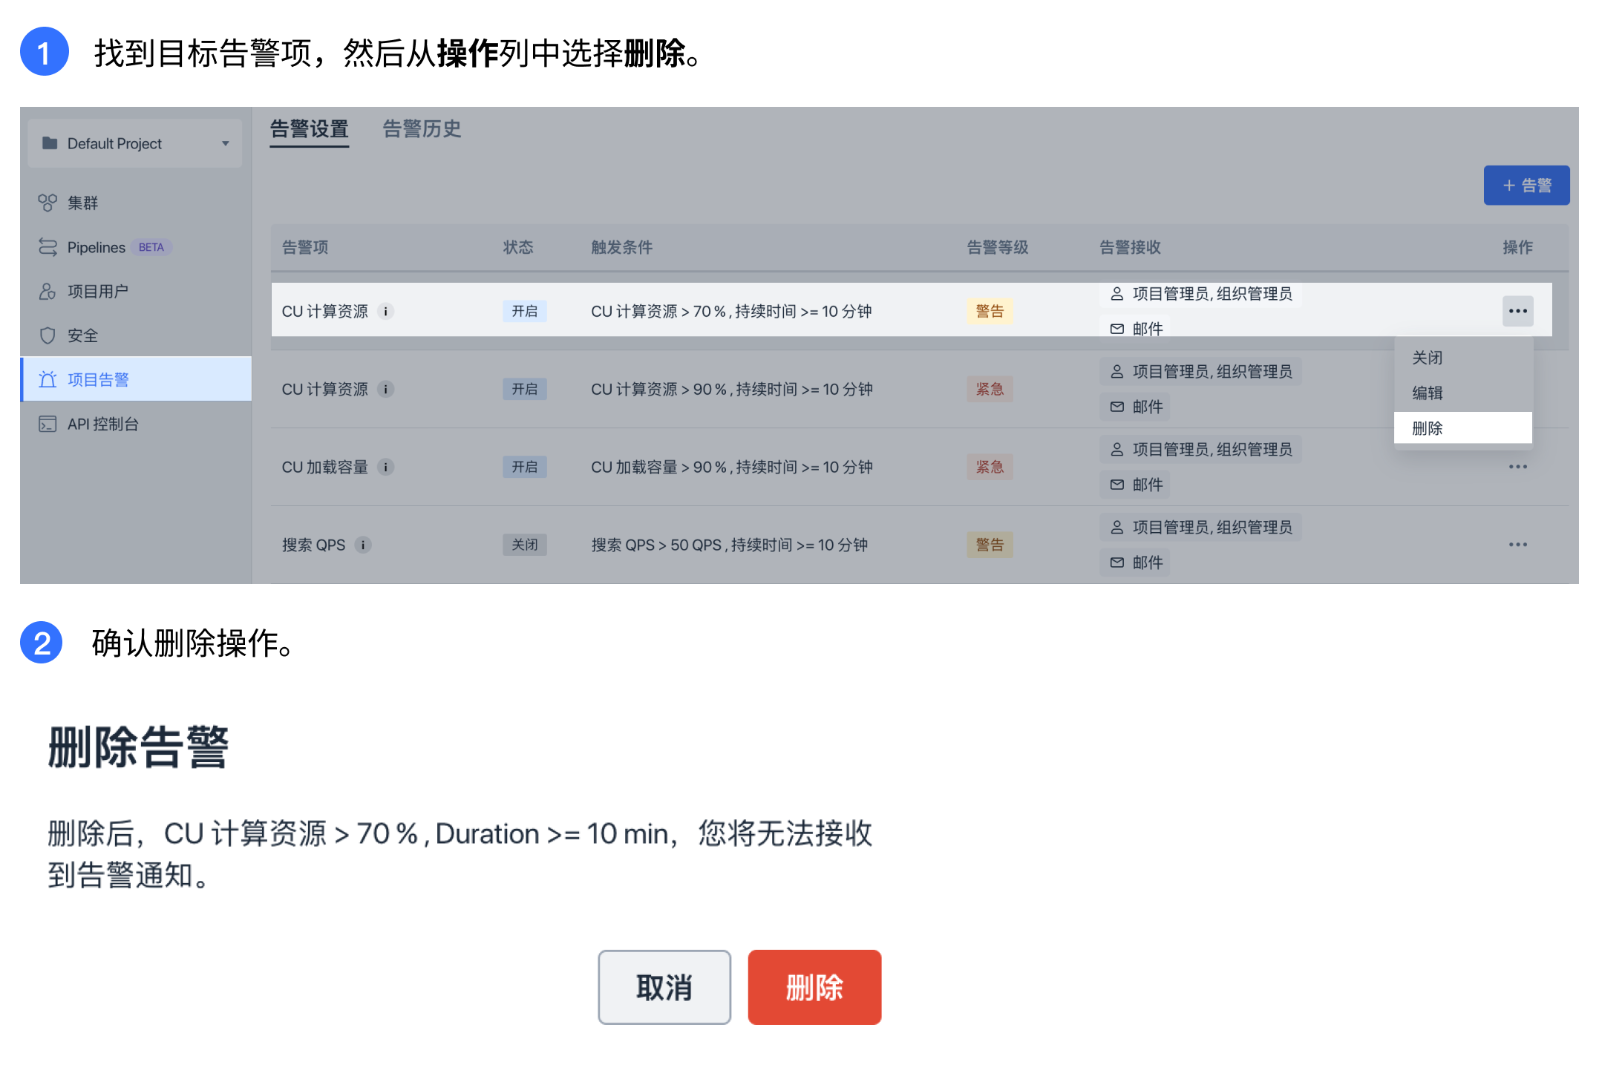Image resolution: width=1599 pixels, height=1082 pixels.
Task: Click info icon on CU 计算资源 90% row
Action: (385, 389)
